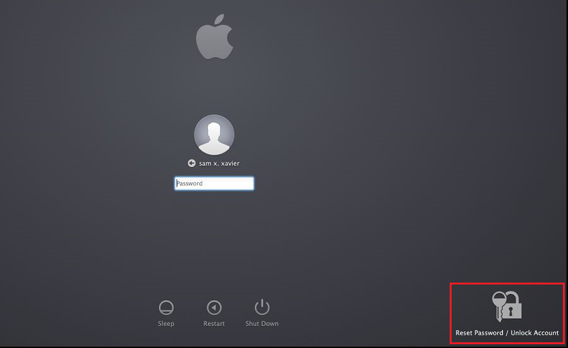Click the "Reset Password" portion of the label
The image size is (568, 348).
[480, 333]
